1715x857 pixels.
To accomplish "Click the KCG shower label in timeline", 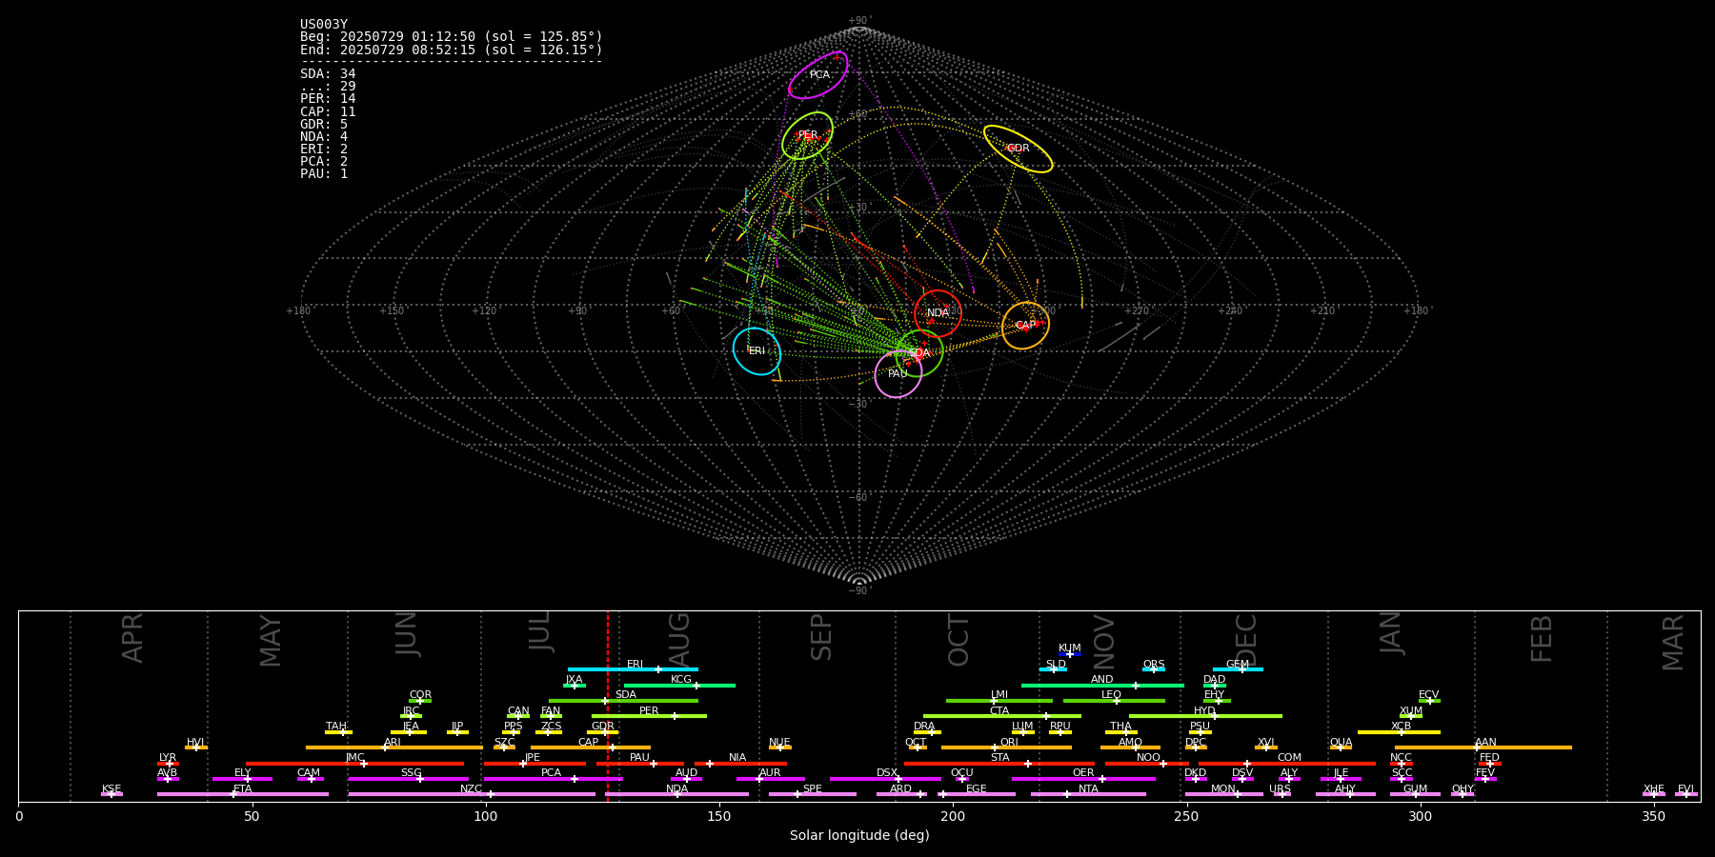I will (x=681, y=680).
